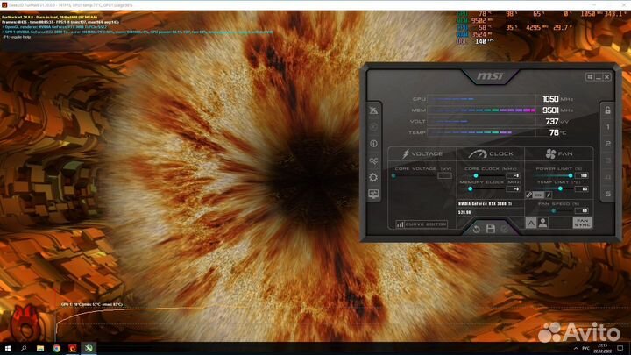Click the Voltage section header

(422, 153)
